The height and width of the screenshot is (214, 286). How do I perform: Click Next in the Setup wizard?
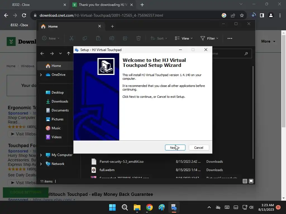175,148
